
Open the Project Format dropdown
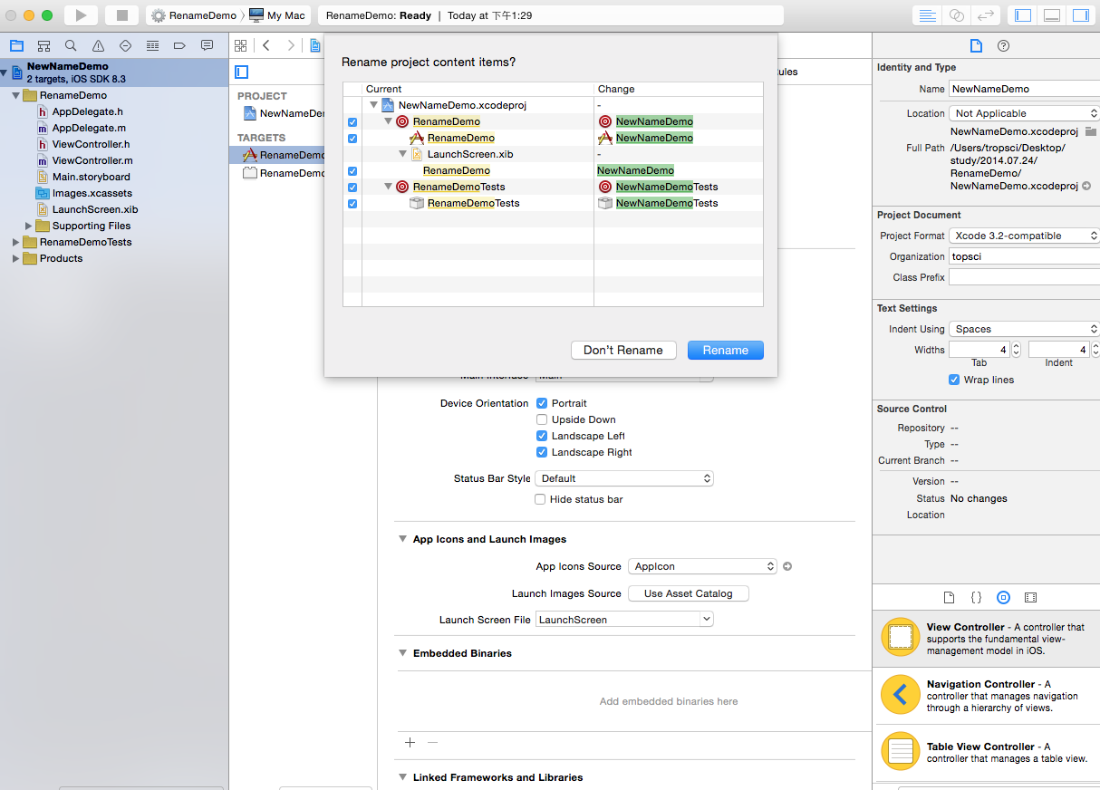(x=1024, y=236)
